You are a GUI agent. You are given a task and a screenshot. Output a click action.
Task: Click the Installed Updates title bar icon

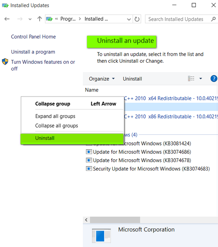click(5, 5)
